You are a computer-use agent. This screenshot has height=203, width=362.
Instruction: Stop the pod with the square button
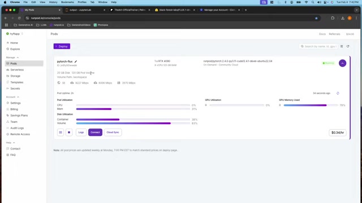[69, 133]
